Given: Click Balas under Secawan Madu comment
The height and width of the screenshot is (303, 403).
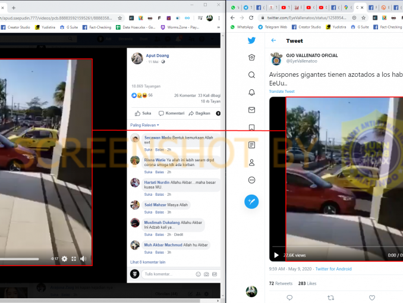Looking at the screenshot, I should (159, 149).
